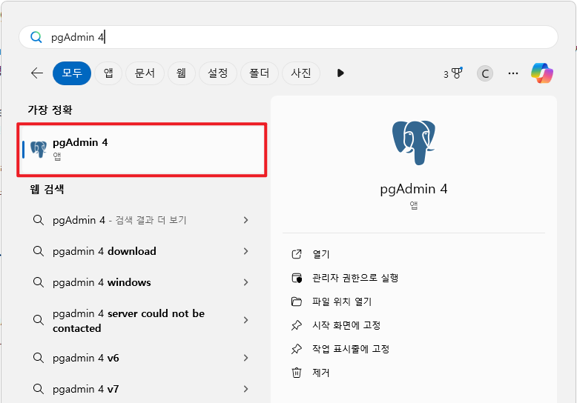This screenshot has height=403, width=577.
Task: Click the search magnifier icon in the search box
Action: (x=36, y=37)
